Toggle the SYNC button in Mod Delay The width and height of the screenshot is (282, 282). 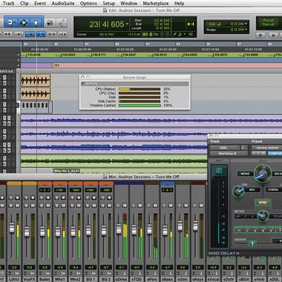[x=263, y=203]
